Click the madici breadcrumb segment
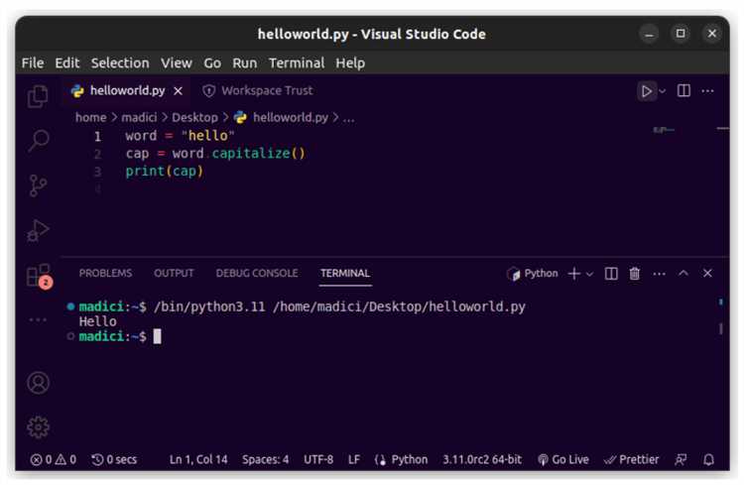Image resolution: width=744 pixels, height=485 pixels. 139,117
